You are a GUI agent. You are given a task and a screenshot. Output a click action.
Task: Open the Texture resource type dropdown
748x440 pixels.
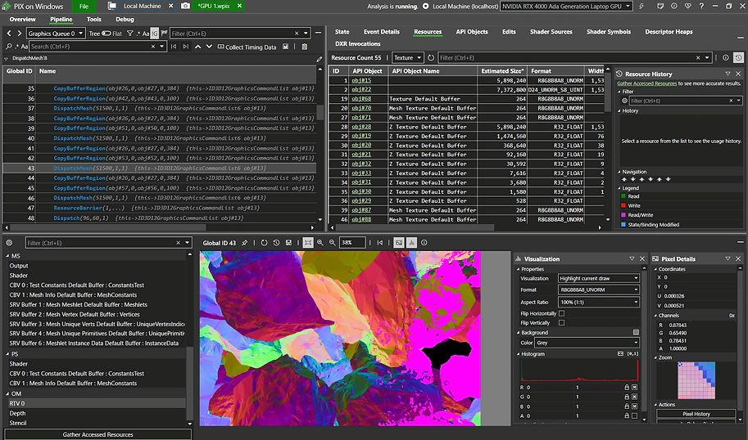coord(408,57)
